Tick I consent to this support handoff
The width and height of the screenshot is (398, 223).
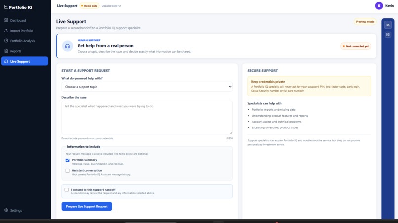(x=67, y=190)
